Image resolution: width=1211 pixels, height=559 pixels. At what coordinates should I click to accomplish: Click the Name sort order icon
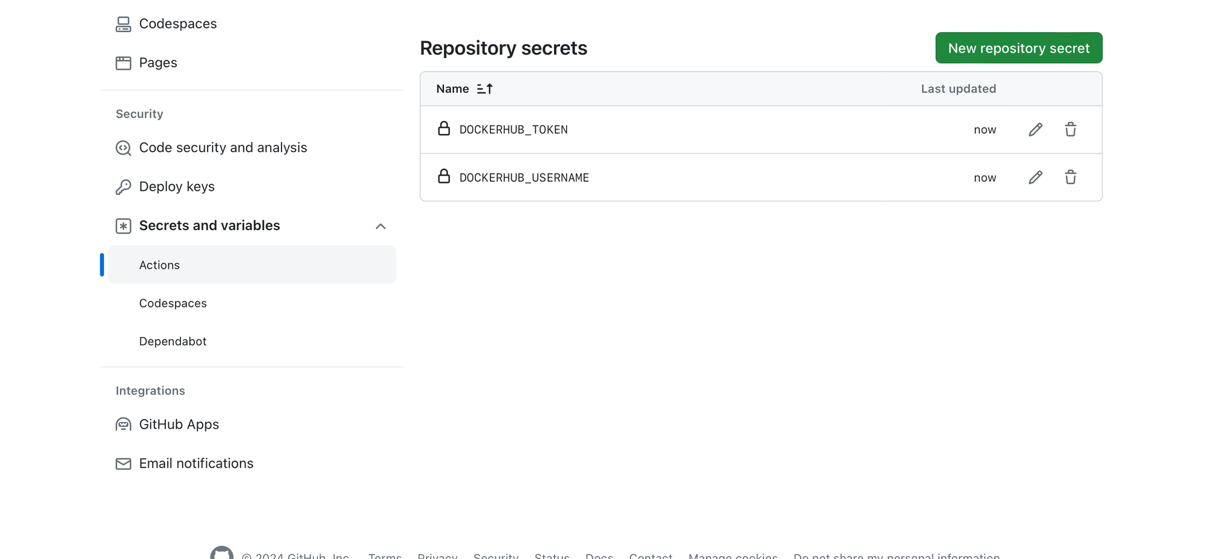coord(485,89)
